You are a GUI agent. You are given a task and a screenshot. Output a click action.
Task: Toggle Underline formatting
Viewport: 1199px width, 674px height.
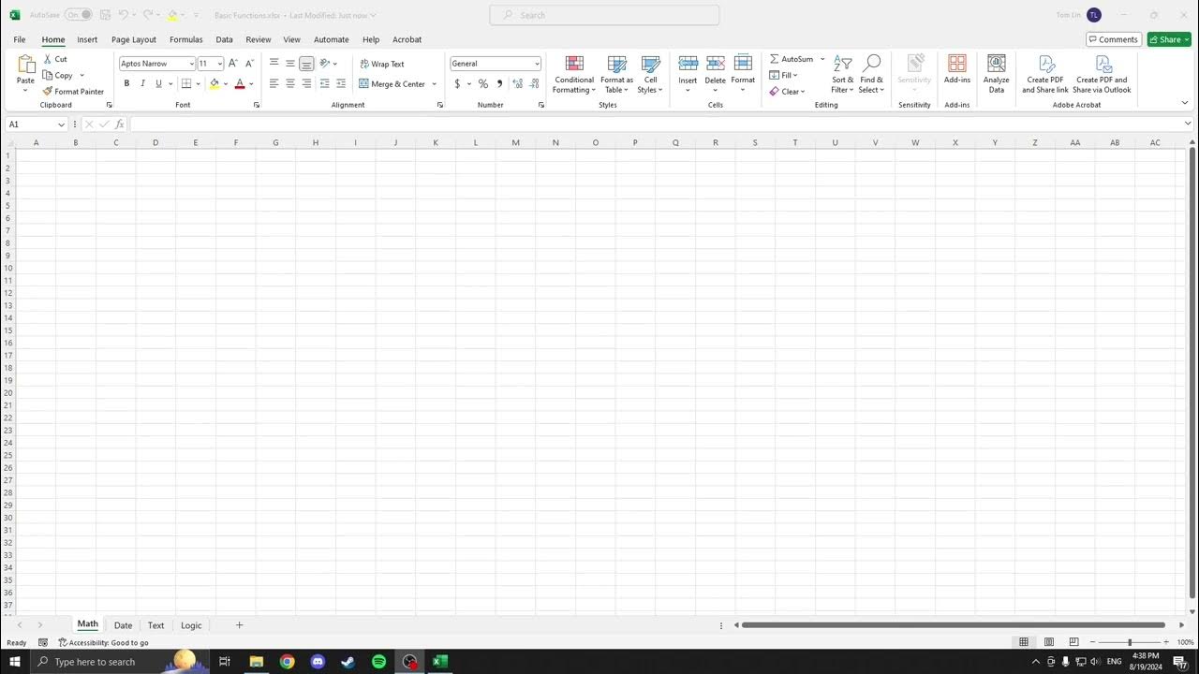point(158,83)
